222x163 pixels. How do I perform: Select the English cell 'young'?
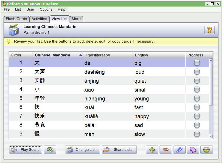(159, 98)
